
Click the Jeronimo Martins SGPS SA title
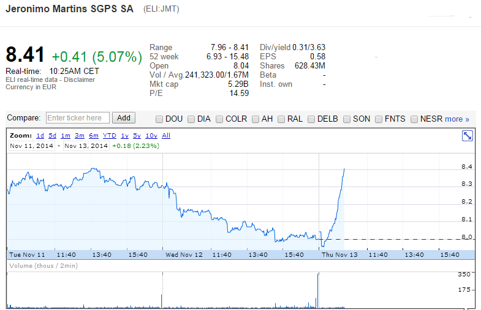pos(70,9)
